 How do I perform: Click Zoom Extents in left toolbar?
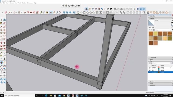(x=1, y=69)
